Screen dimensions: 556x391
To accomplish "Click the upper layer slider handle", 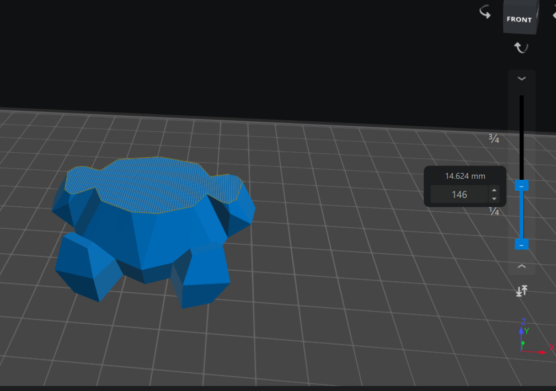I will 522,186.
